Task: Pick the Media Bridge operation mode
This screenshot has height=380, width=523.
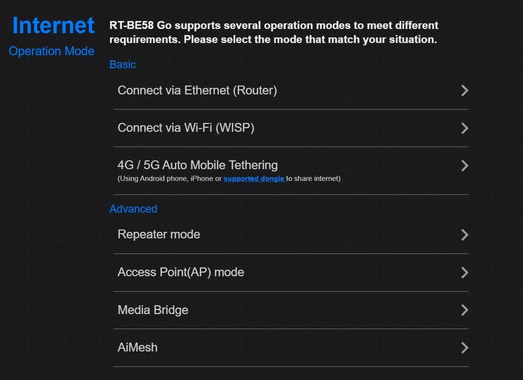Action: tap(153, 310)
